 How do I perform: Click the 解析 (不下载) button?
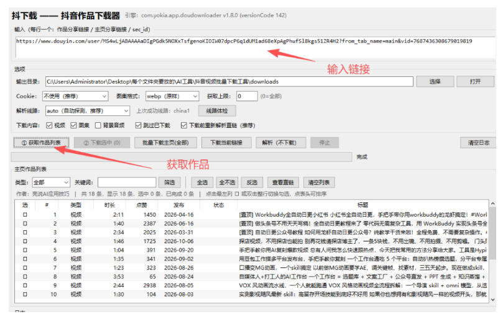pyautogui.click(x=280, y=143)
